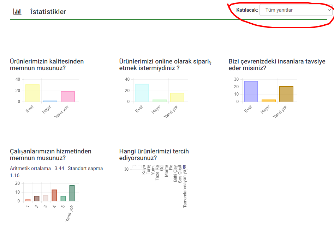This screenshot has height=225, width=334.
Task: Select green Hayır bar in online sipariş chart
Action: (160, 101)
